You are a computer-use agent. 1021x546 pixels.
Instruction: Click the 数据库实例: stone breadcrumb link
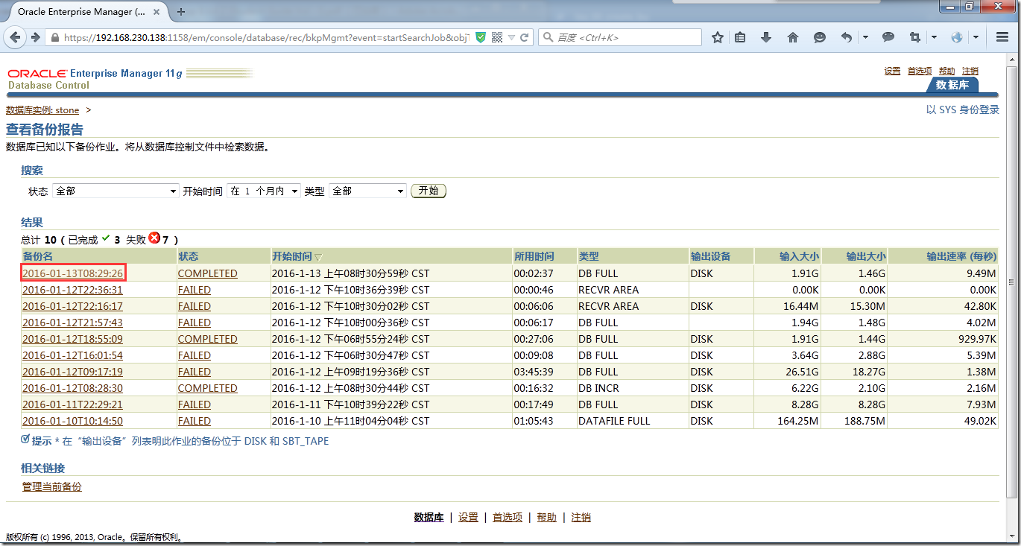point(42,110)
